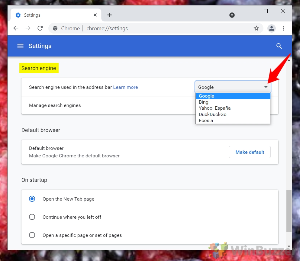
Task: Click the scrollbar up arrow
Action: click(x=289, y=60)
